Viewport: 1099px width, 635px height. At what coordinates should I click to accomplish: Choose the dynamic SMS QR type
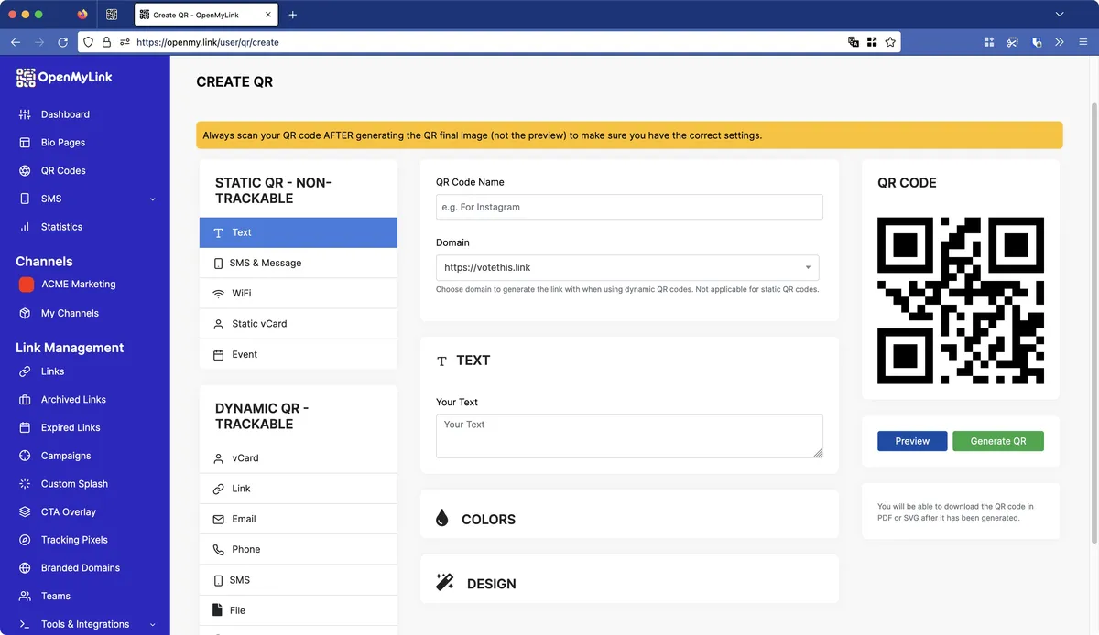click(299, 580)
